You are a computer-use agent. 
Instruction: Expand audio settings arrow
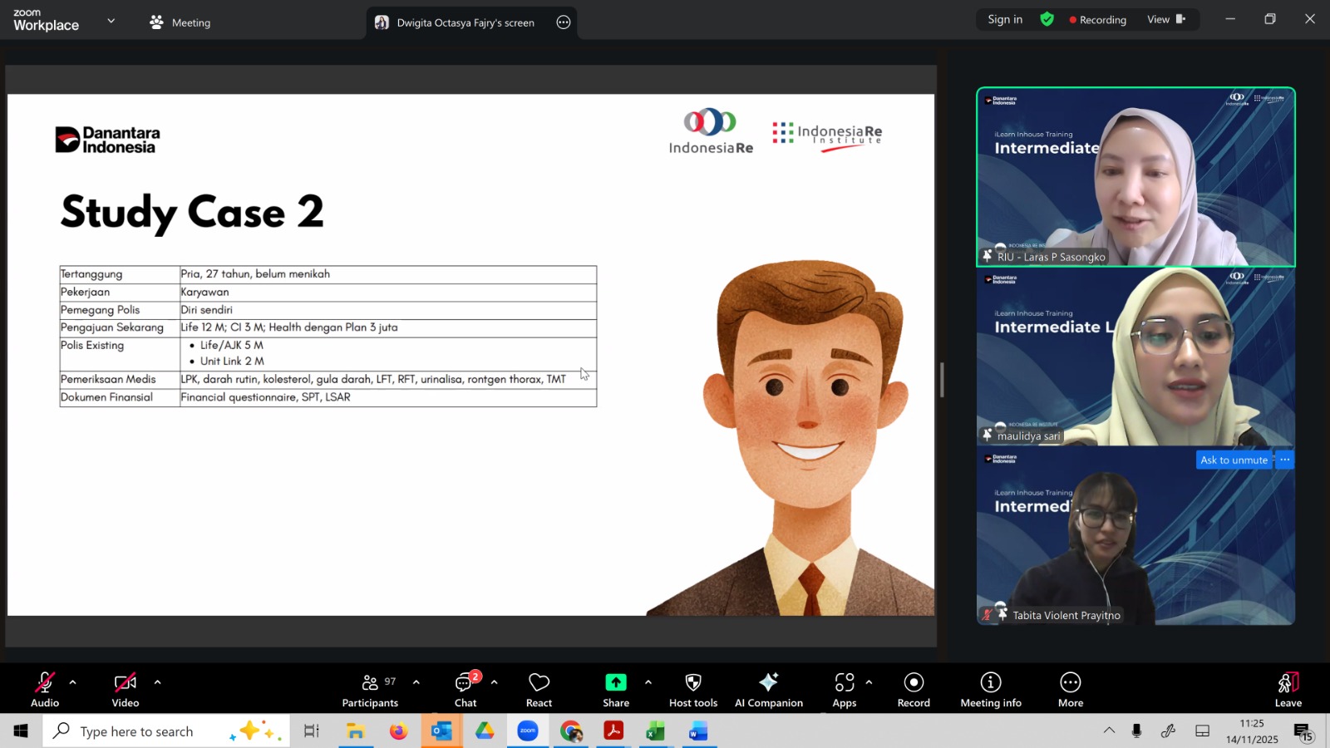73,682
